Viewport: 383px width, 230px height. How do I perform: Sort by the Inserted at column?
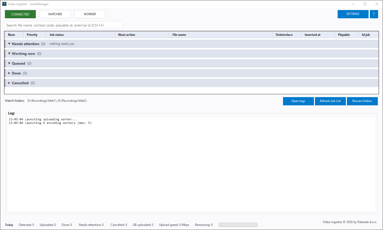(318, 35)
